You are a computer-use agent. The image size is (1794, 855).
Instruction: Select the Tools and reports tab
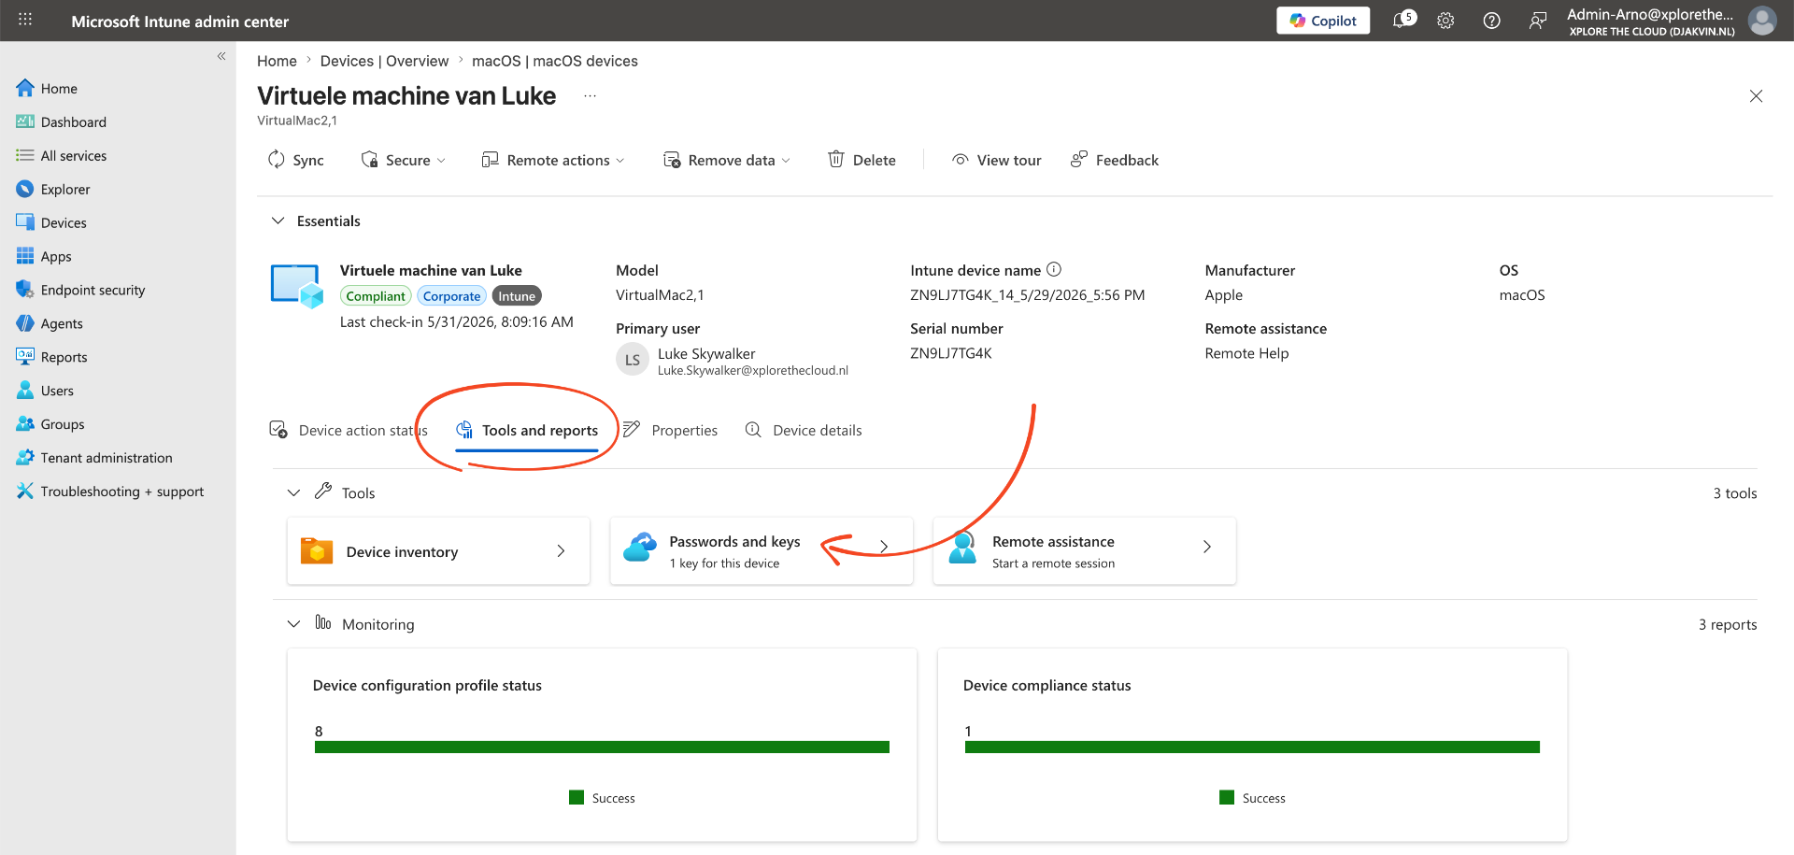coord(527,430)
